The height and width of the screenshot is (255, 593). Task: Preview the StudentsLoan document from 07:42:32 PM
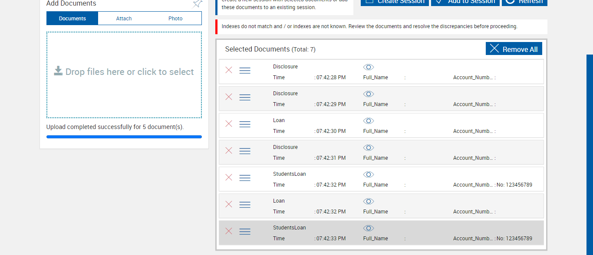click(x=369, y=174)
